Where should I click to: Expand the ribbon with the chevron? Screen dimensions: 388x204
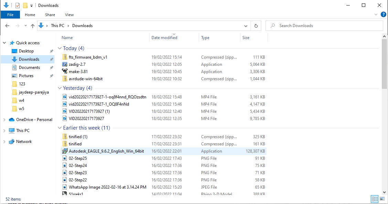pyautogui.click(x=376, y=14)
